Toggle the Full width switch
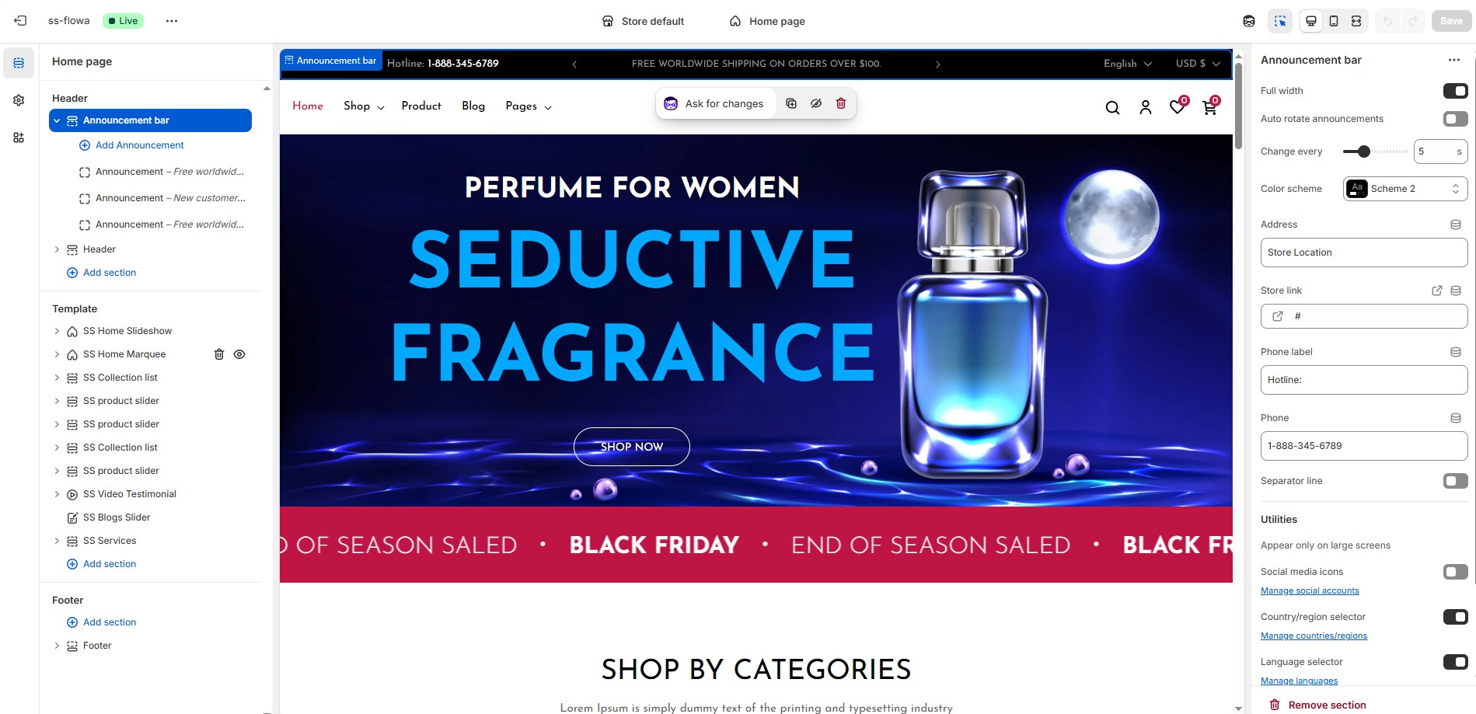The image size is (1476, 714). click(1455, 91)
